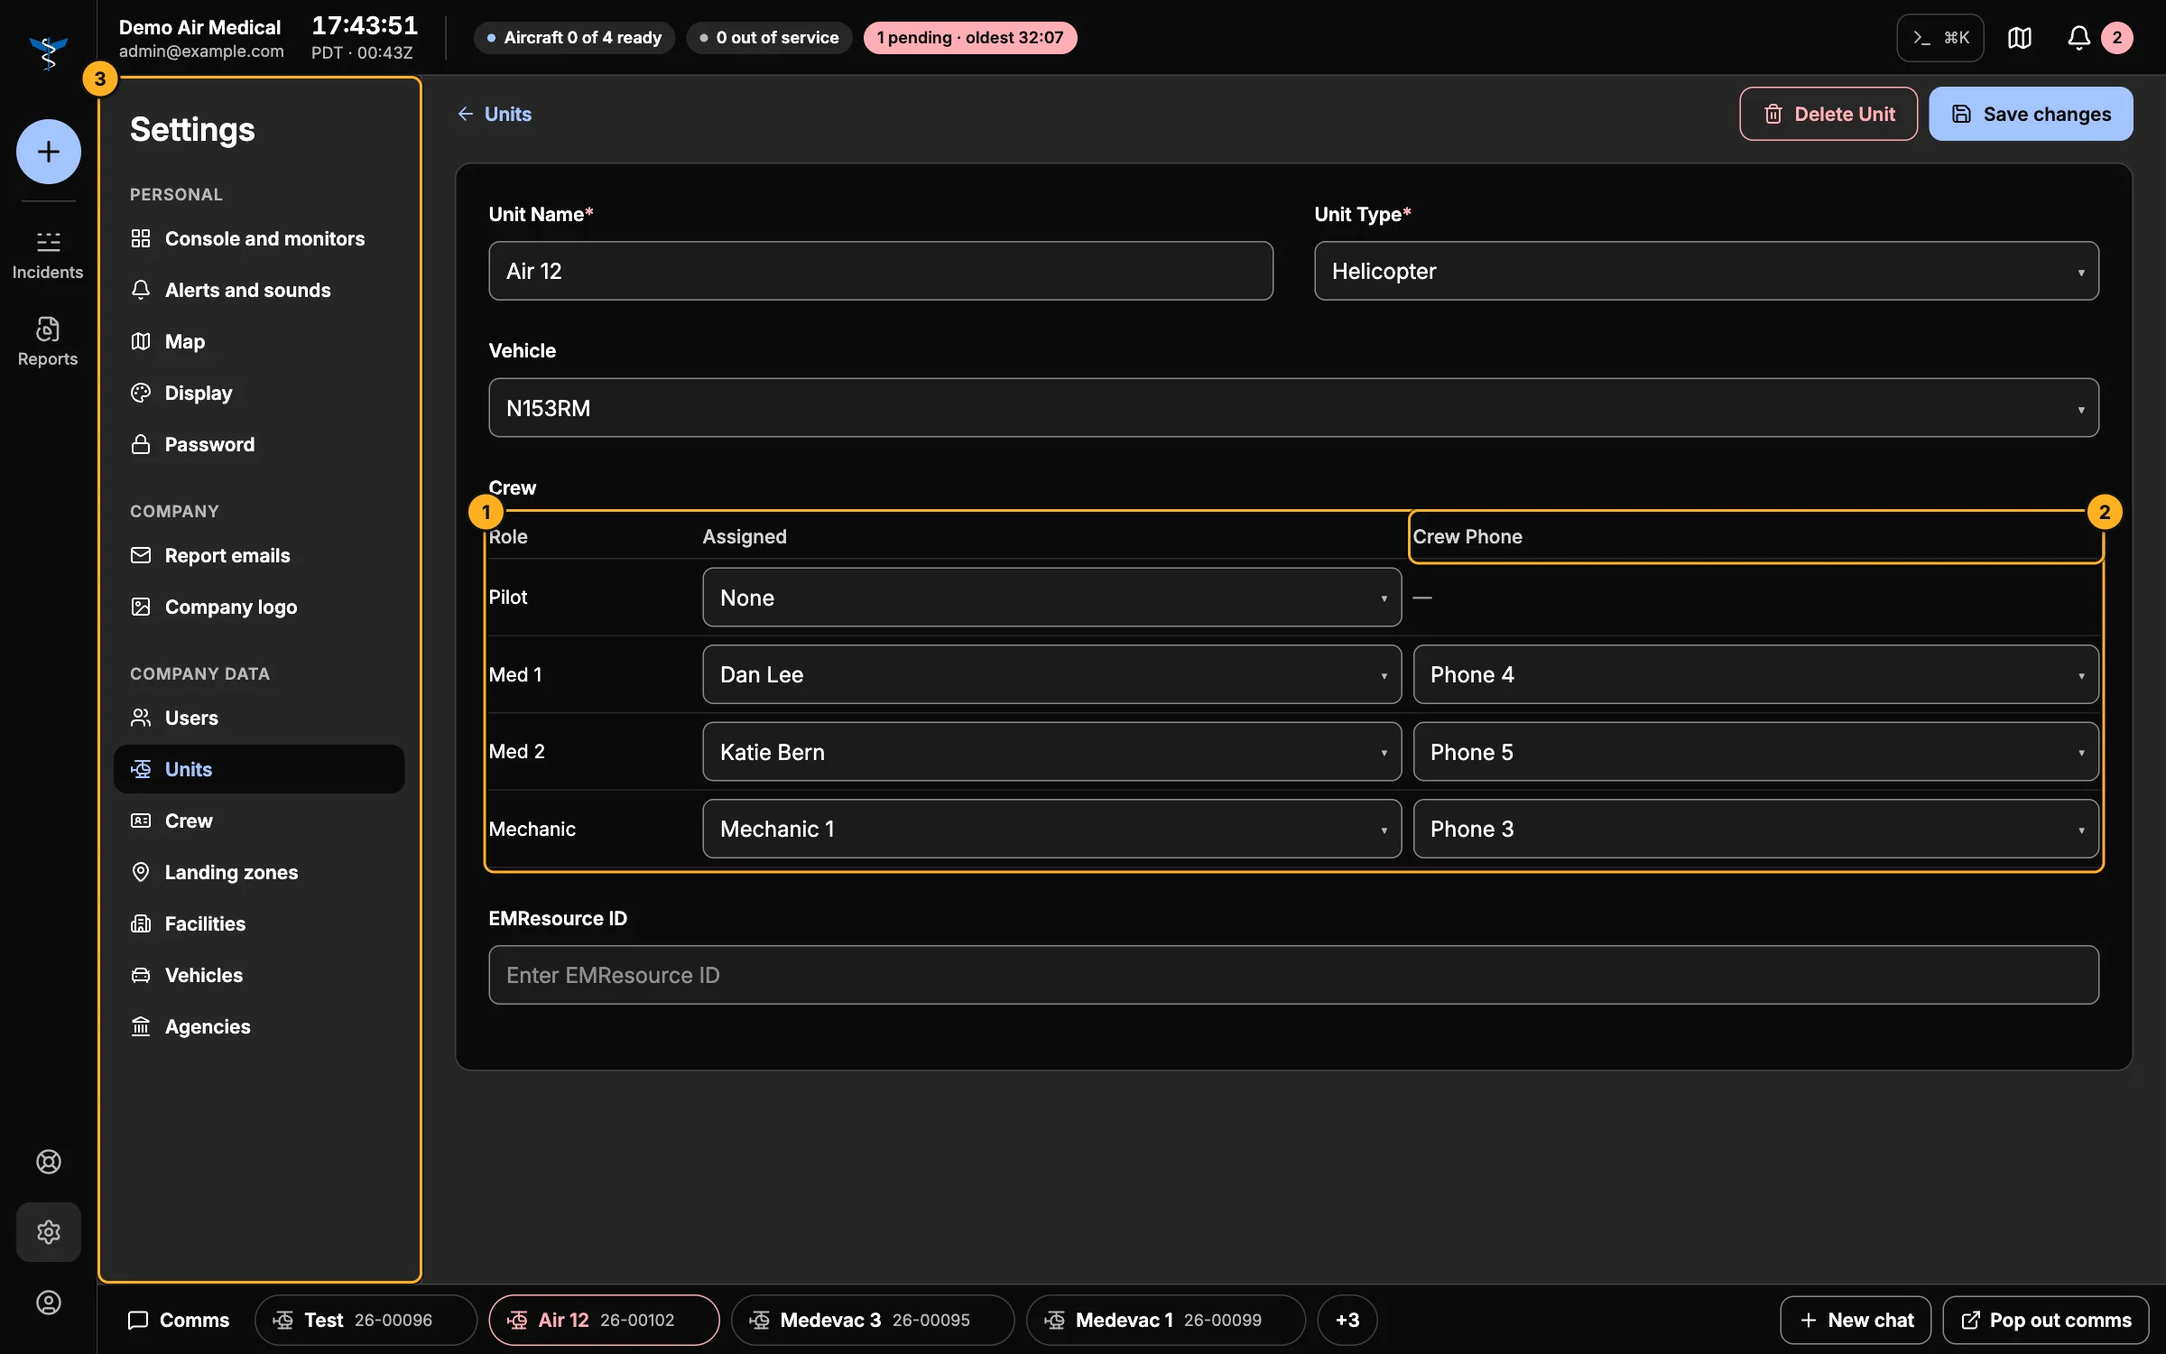Expand the Vehicle N153RM dropdown
The width and height of the screenshot is (2166, 1354).
1293,408
